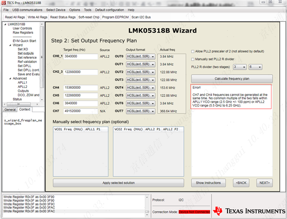
Task: Open the OUT2 output format dropdown
Action: 141,72
